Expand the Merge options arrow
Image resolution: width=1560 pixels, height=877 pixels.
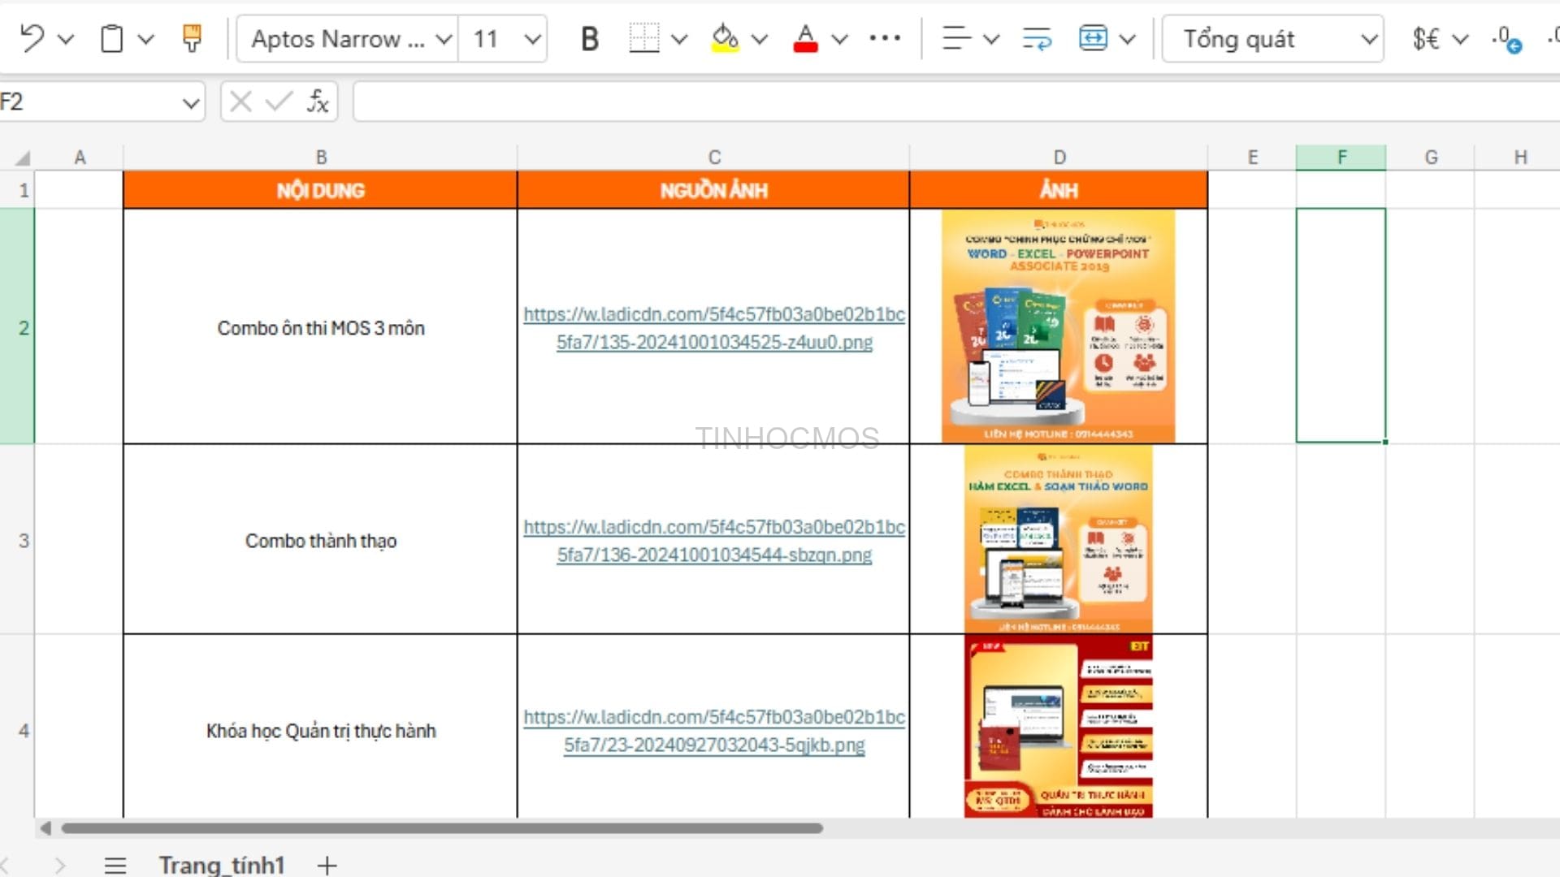coord(1128,38)
